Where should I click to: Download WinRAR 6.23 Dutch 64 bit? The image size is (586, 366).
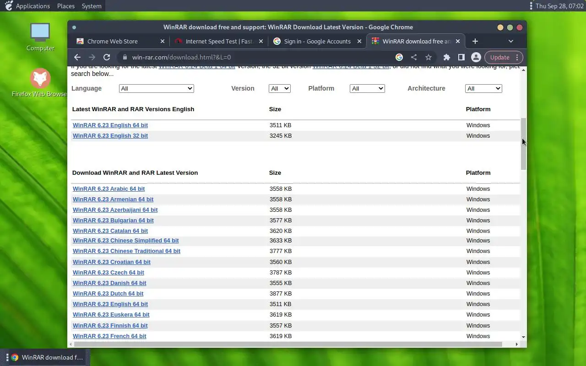click(108, 293)
